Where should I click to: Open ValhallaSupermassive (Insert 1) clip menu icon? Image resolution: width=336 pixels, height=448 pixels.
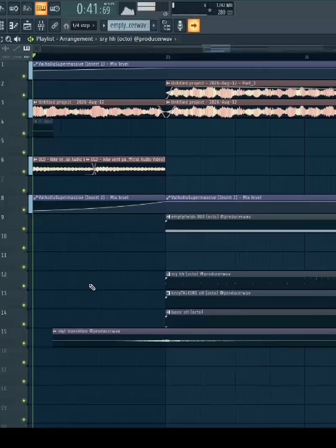point(35,64)
